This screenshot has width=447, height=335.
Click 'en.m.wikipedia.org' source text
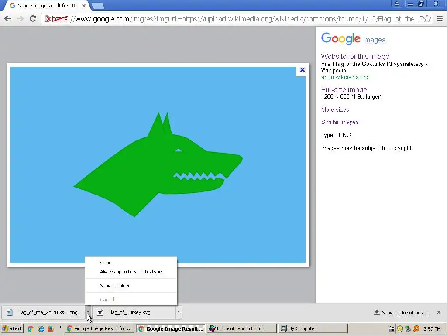tap(345, 77)
